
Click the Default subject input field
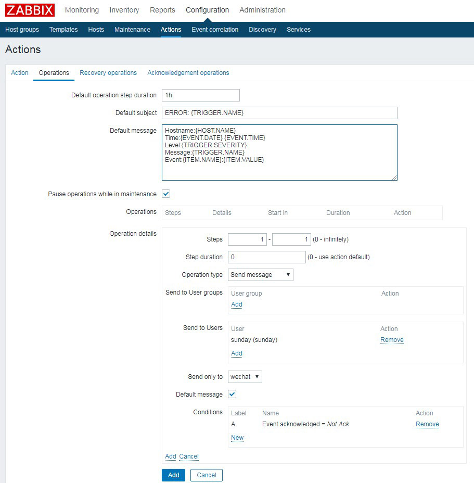pyautogui.click(x=279, y=113)
